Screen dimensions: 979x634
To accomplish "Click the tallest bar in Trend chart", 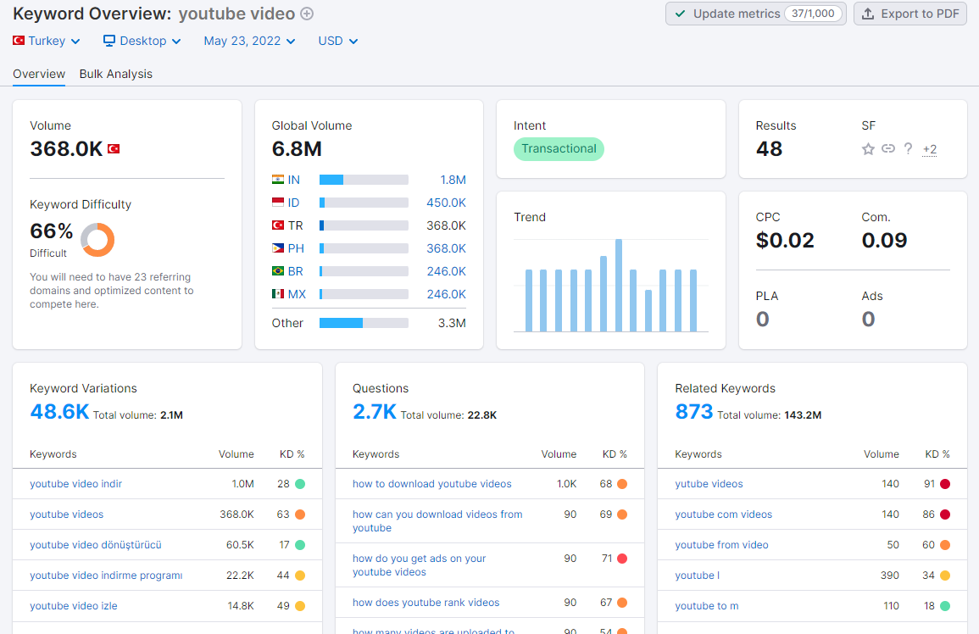I will [x=618, y=286].
